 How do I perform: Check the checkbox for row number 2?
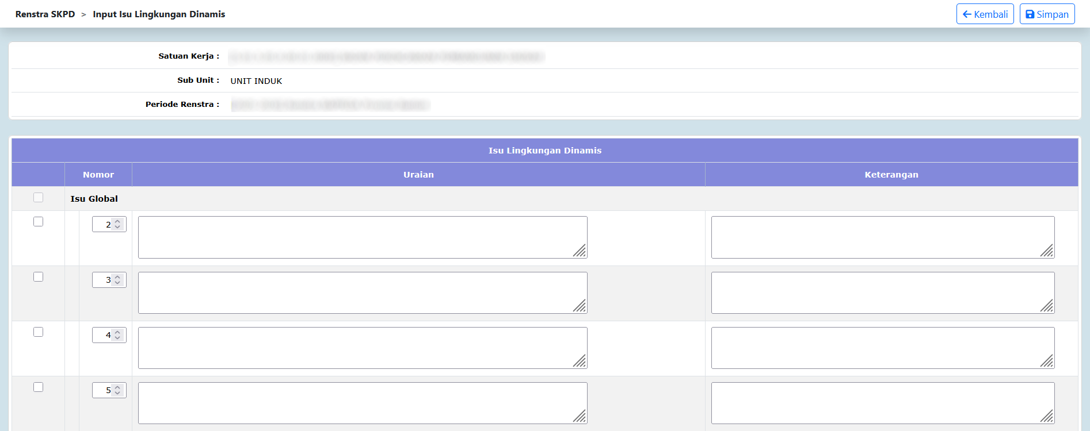pyautogui.click(x=39, y=222)
